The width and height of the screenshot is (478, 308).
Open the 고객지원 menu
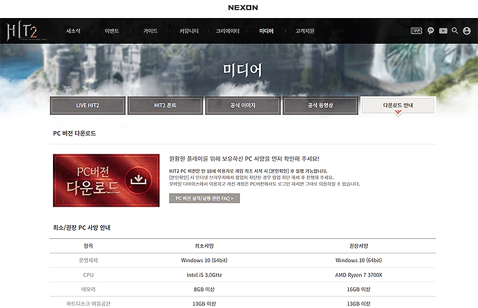pos(304,31)
